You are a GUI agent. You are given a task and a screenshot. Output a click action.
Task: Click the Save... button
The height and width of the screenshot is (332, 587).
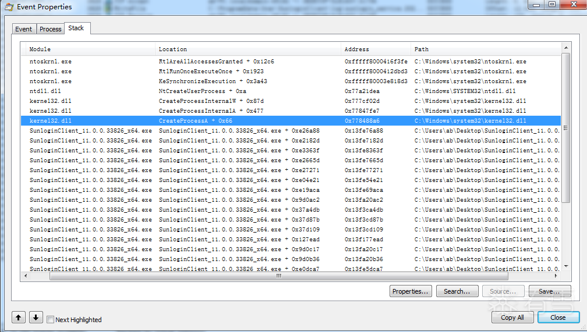(x=550, y=291)
